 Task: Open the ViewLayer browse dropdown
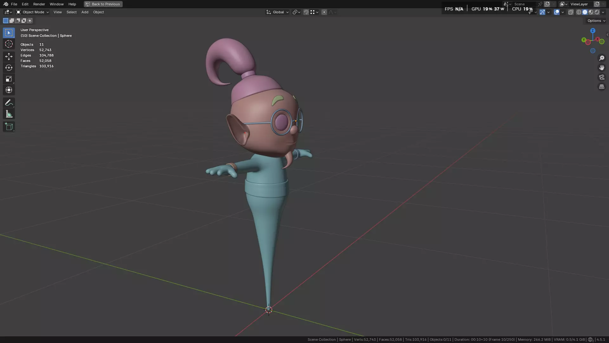click(564, 4)
